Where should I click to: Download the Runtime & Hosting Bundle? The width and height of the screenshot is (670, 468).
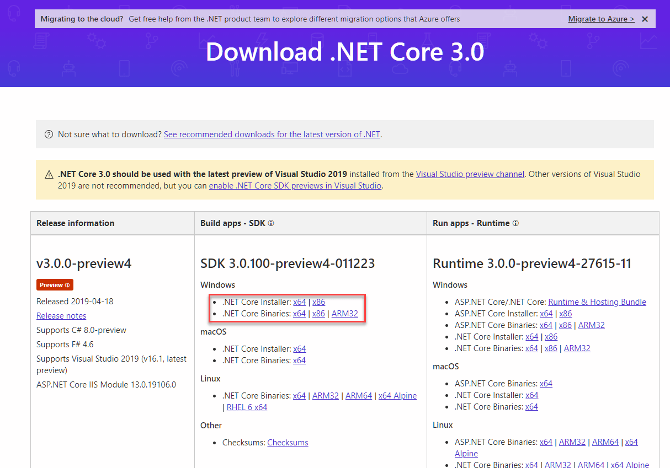[597, 302]
